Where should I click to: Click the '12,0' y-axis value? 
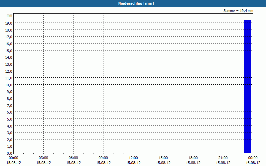pos(9,71)
